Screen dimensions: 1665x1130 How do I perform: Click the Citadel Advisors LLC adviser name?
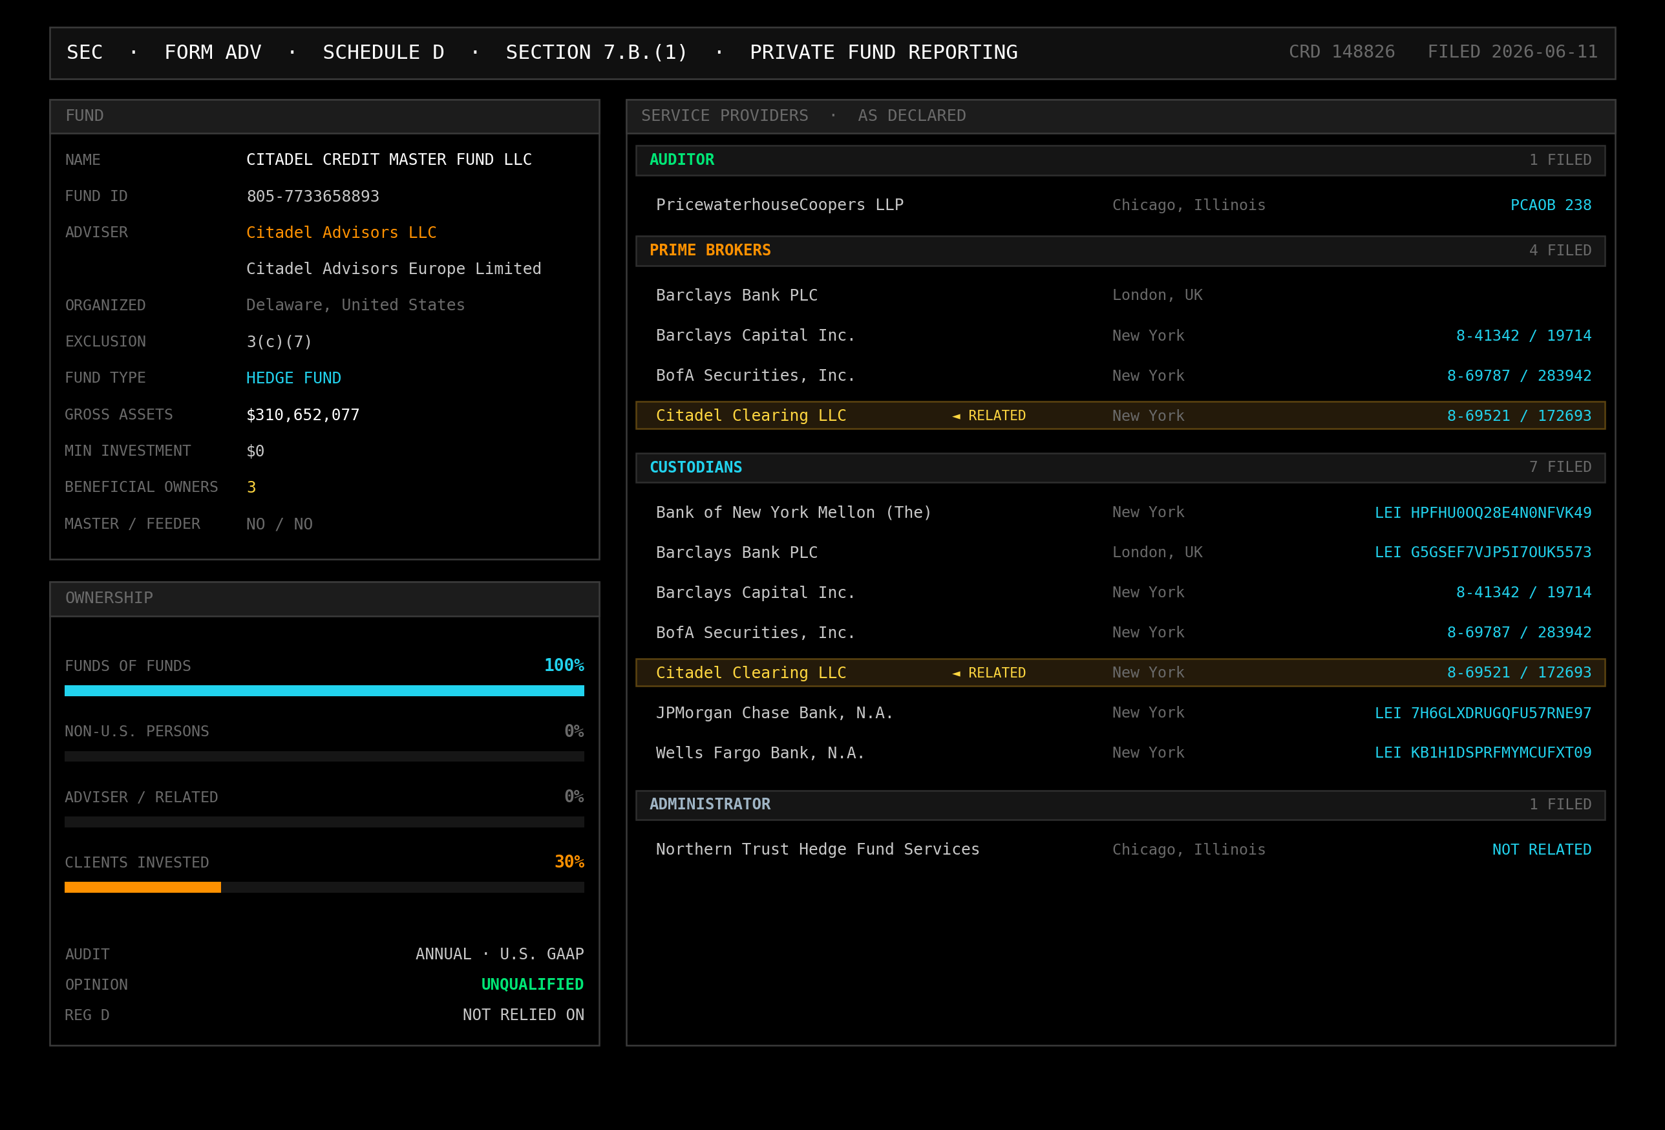click(x=341, y=233)
